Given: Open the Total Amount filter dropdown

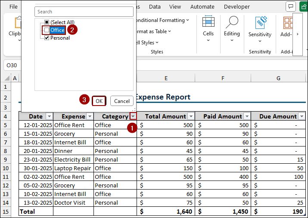Looking at the screenshot, I should [x=190, y=116].
